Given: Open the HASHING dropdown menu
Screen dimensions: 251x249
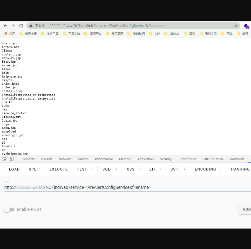Looking at the screenshot, I should click(240, 169).
